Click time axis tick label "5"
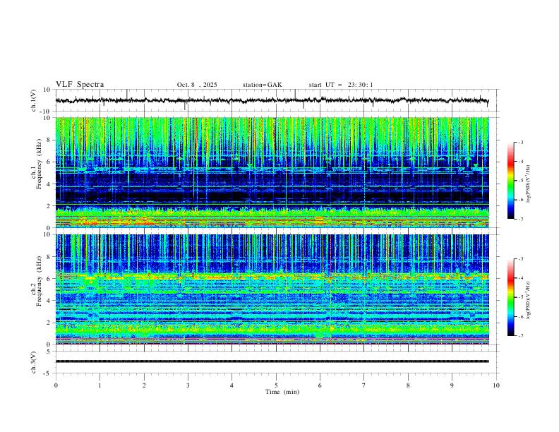This screenshot has width=559, height=432. tap(276, 385)
